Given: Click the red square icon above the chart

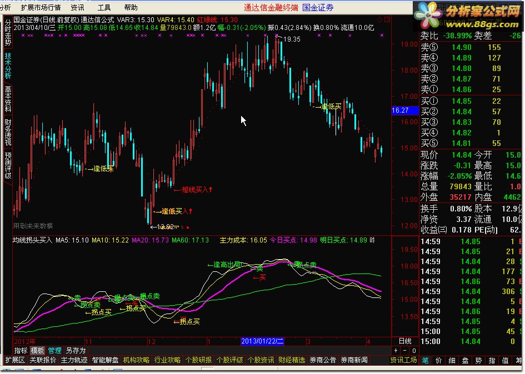Looking at the screenshot, I should click(x=387, y=20).
